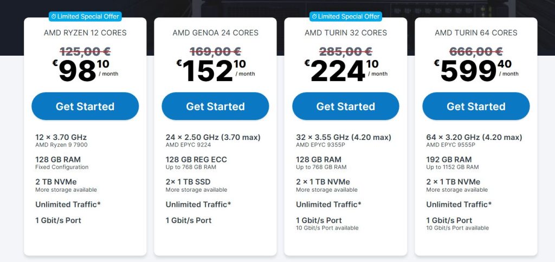
Task: Click Unlimited Traffic* in the Turin 64 card
Action: click(x=459, y=204)
